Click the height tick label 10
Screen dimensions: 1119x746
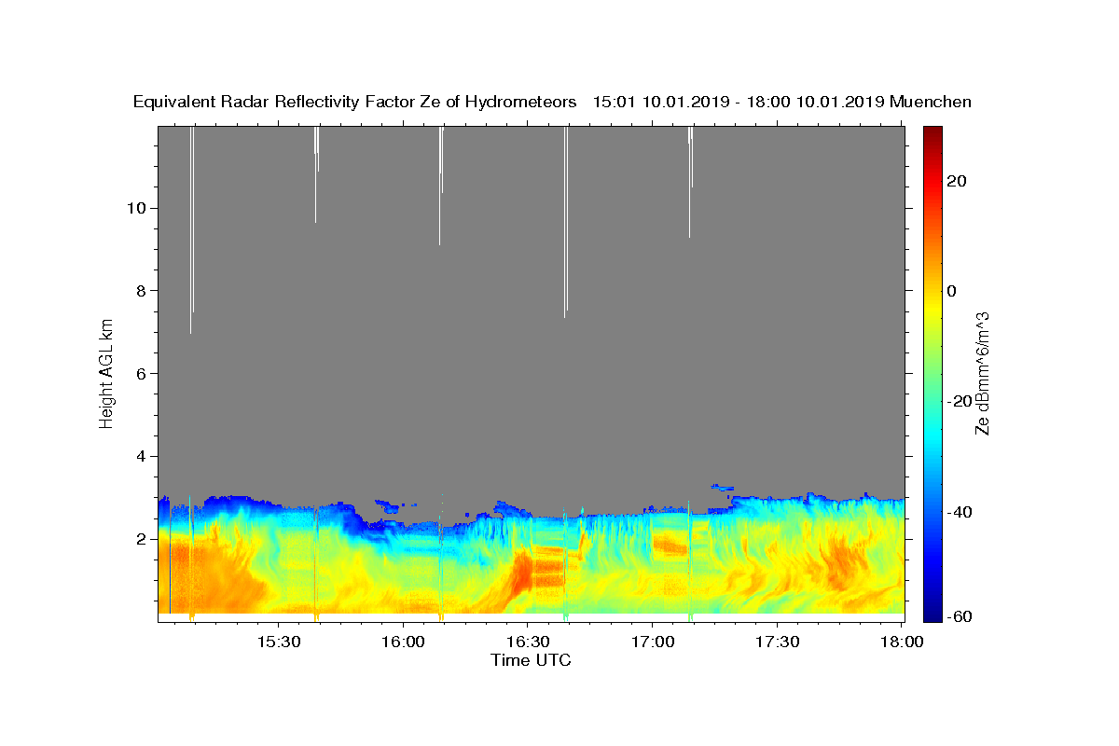135,208
